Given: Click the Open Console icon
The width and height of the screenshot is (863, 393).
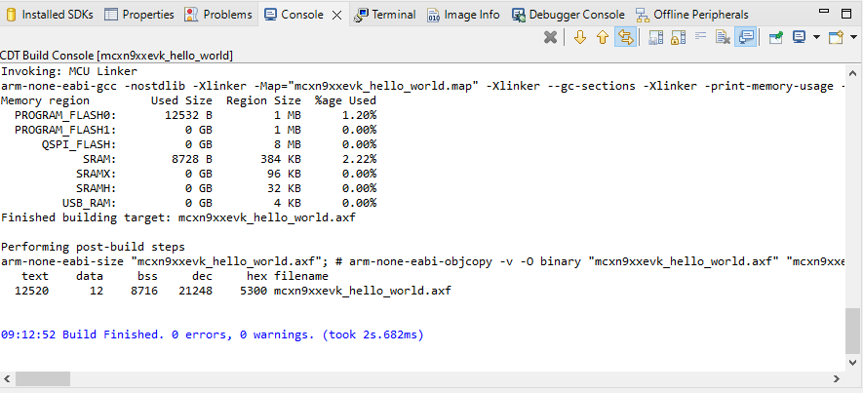Looking at the screenshot, I should tap(835, 37).
